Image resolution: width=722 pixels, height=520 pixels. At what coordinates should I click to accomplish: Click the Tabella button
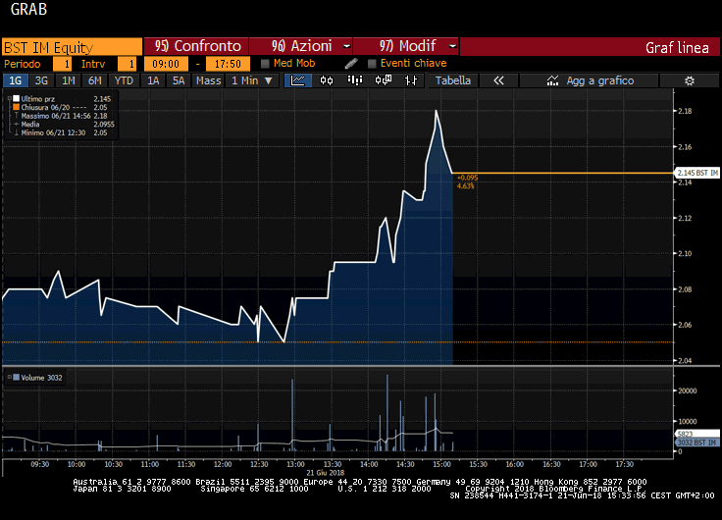pos(452,80)
